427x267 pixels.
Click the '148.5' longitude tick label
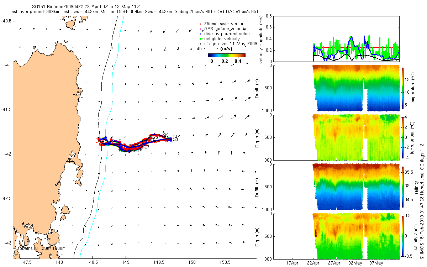point(93,262)
